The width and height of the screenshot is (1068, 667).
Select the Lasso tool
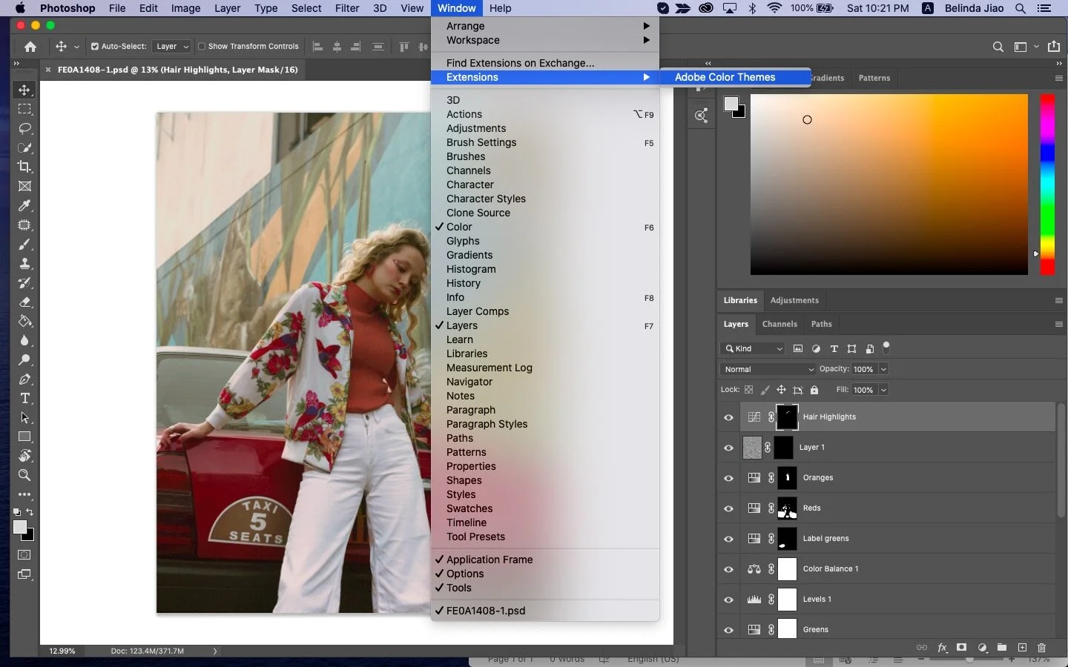pos(24,128)
